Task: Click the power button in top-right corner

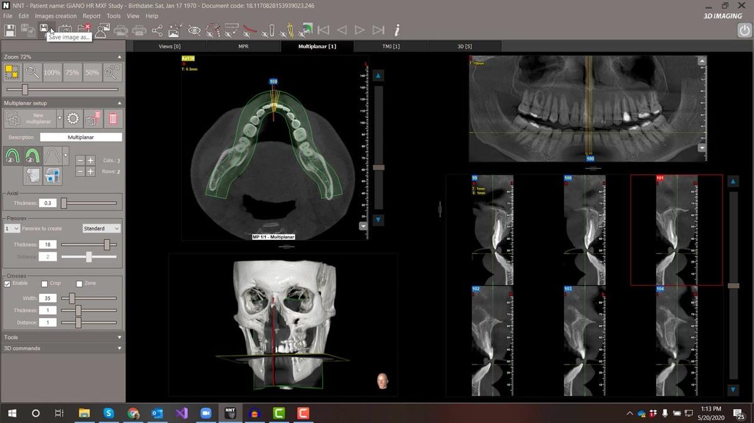Action: tap(744, 29)
